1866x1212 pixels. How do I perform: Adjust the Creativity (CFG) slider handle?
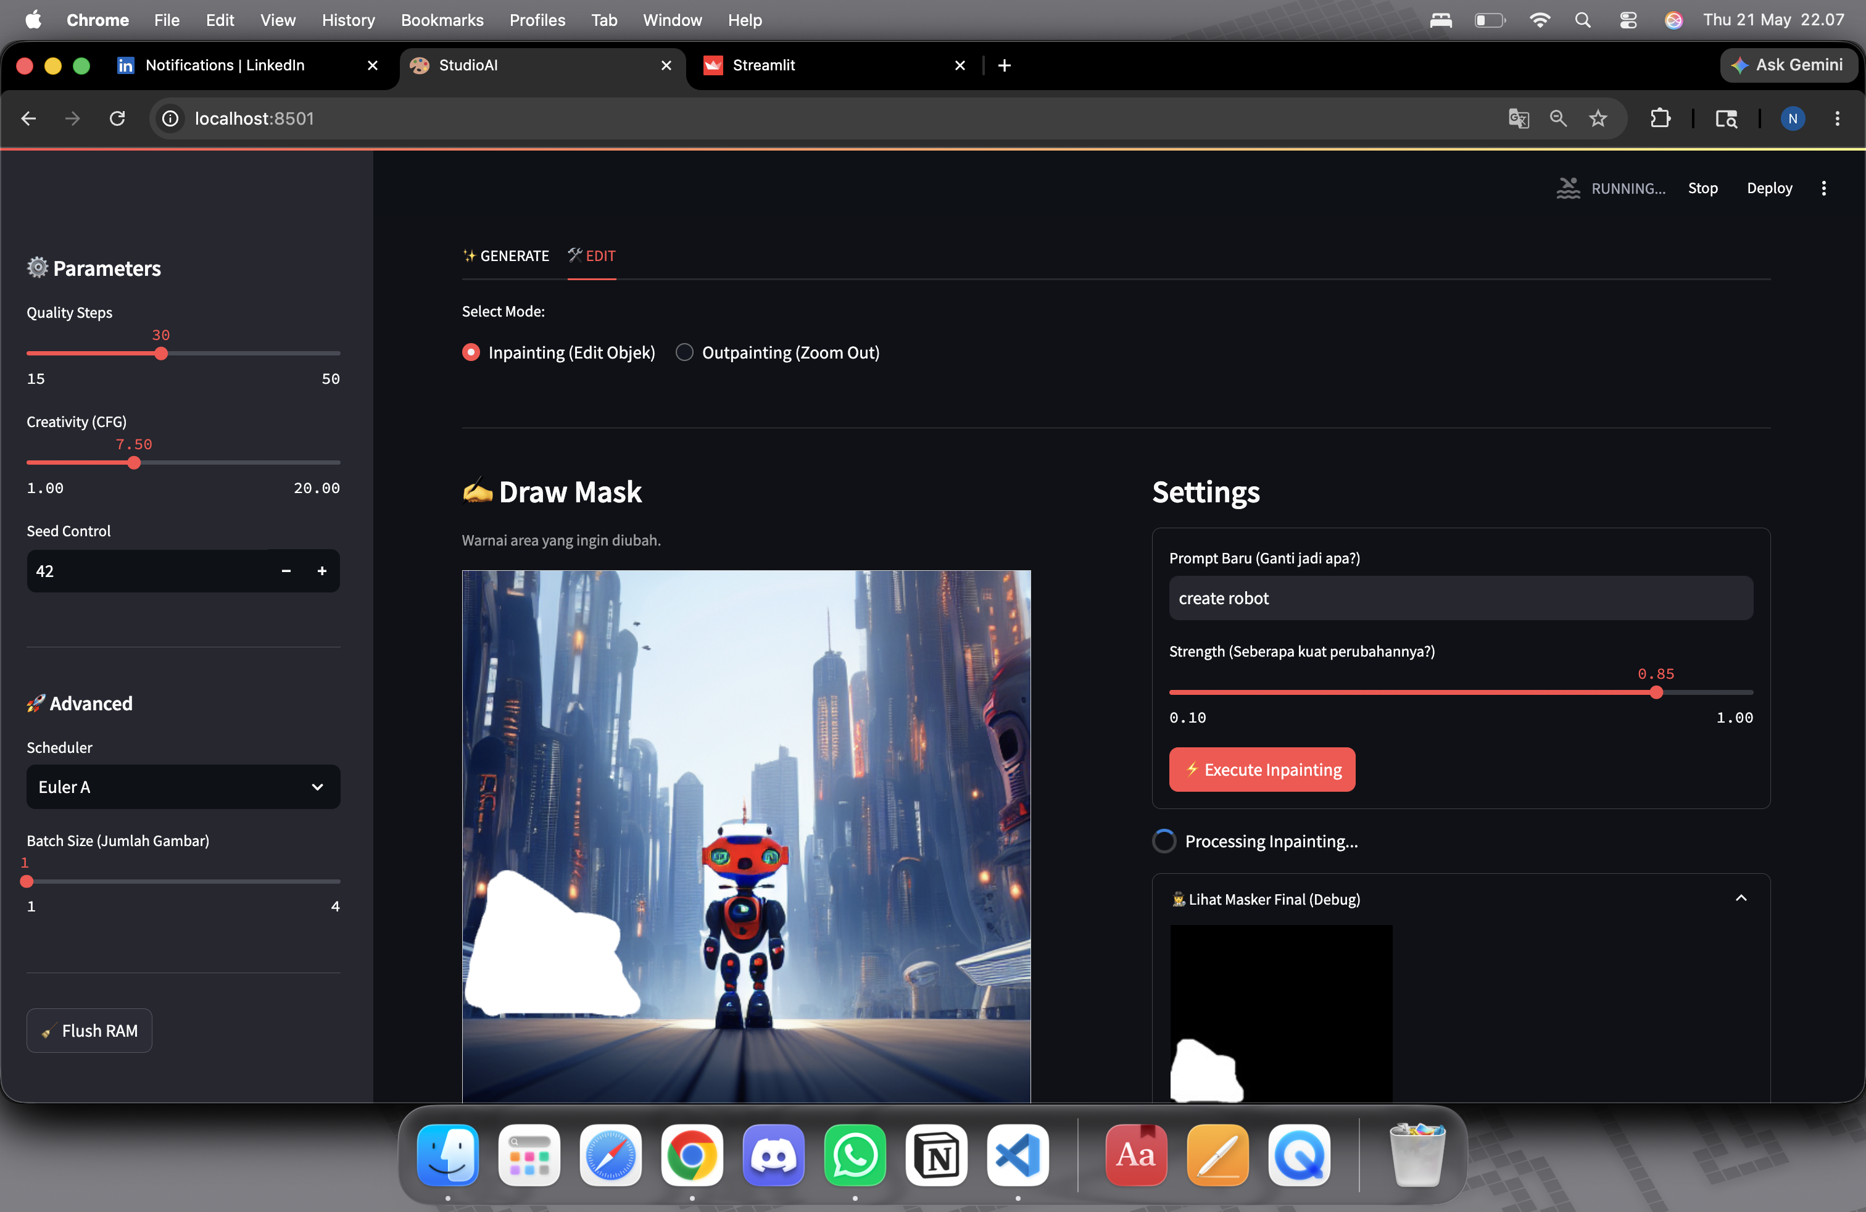coord(134,463)
